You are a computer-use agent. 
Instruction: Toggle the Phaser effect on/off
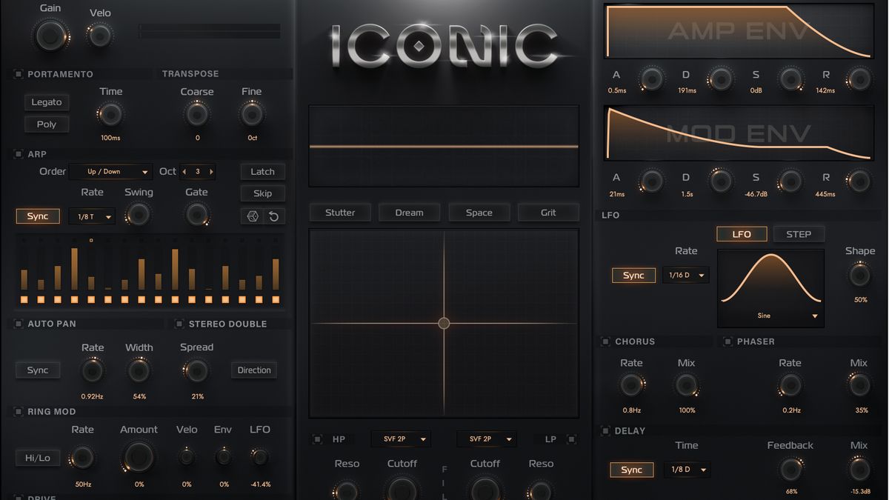[x=727, y=341]
